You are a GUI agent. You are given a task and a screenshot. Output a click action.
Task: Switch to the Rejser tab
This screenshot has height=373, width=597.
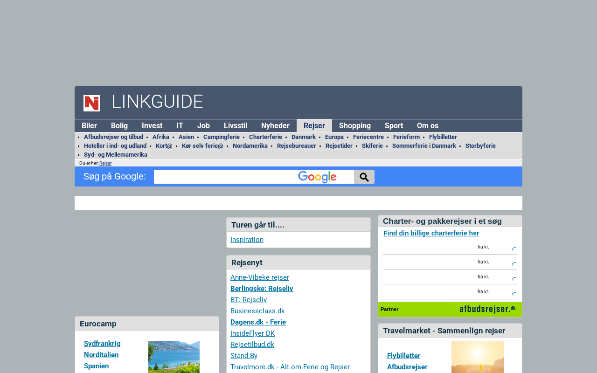coord(314,126)
